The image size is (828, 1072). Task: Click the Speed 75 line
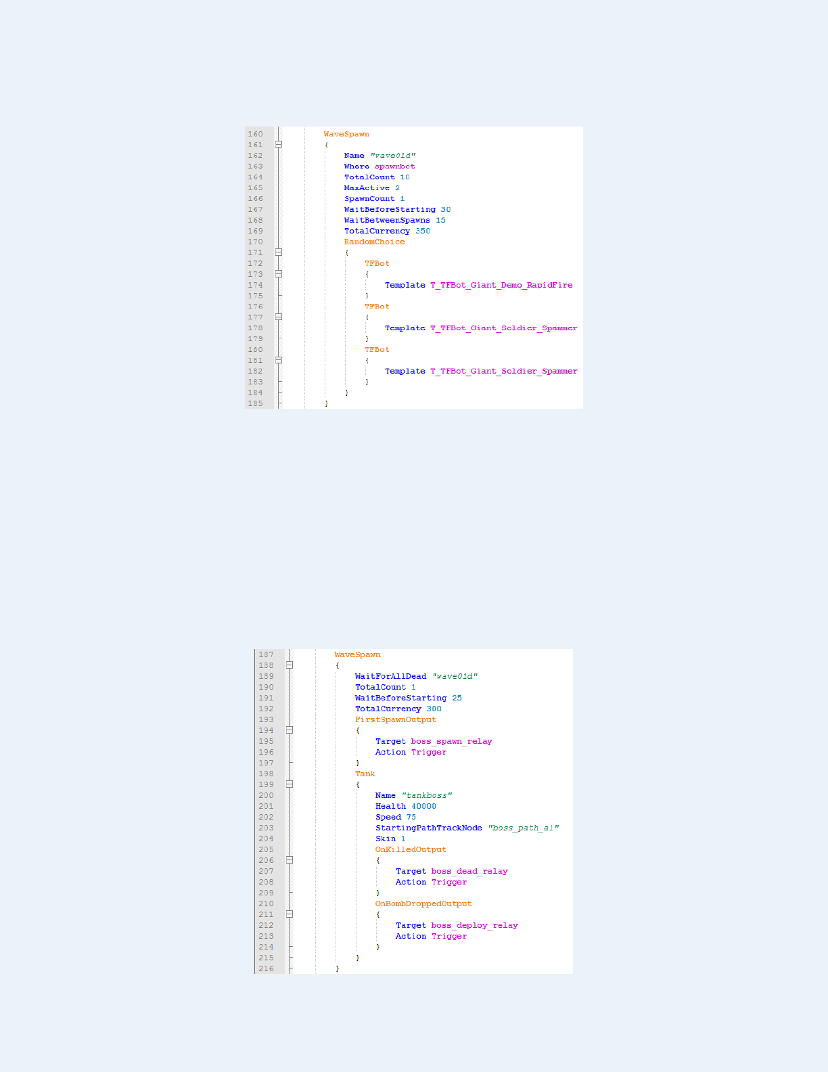point(396,818)
